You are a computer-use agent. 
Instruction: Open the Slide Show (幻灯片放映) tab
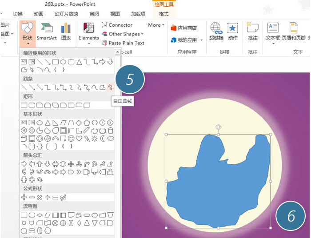point(67,14)
